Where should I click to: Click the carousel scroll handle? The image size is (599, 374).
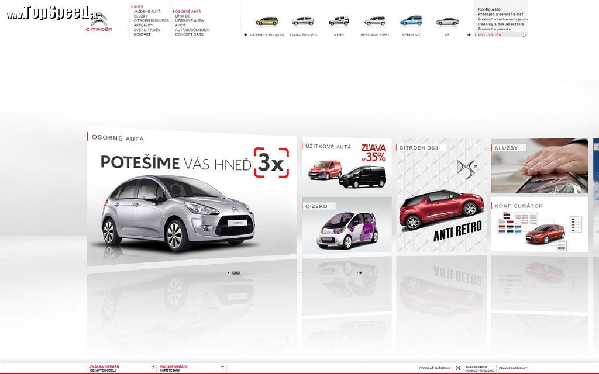coord(236,273)
